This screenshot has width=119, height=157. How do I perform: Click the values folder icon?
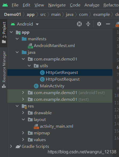pos(30,140)
